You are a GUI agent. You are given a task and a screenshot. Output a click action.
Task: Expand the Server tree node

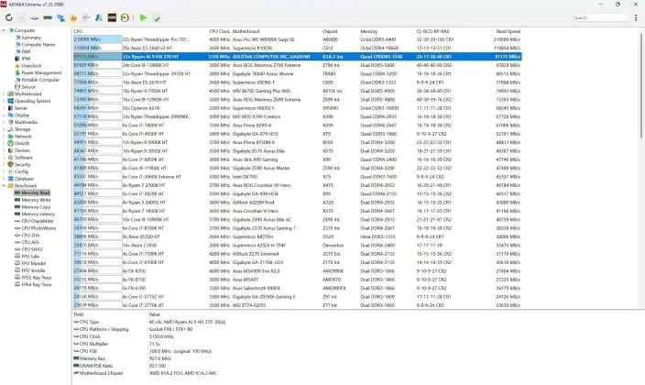(4, 108)
